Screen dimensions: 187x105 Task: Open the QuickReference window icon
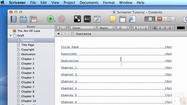[123, 19]
